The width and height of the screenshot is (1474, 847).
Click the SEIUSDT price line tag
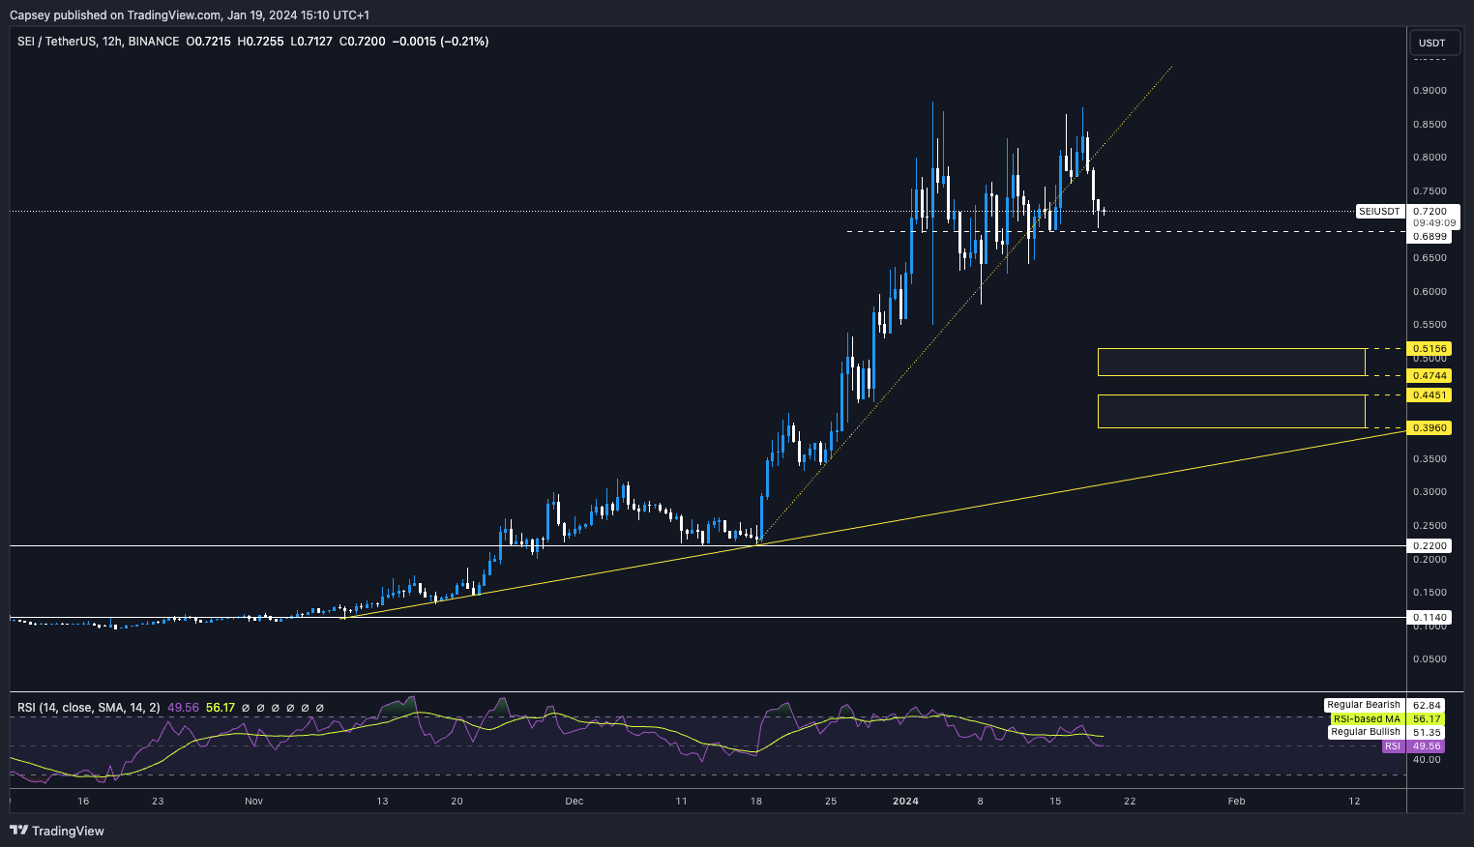tap(1379, 211)
